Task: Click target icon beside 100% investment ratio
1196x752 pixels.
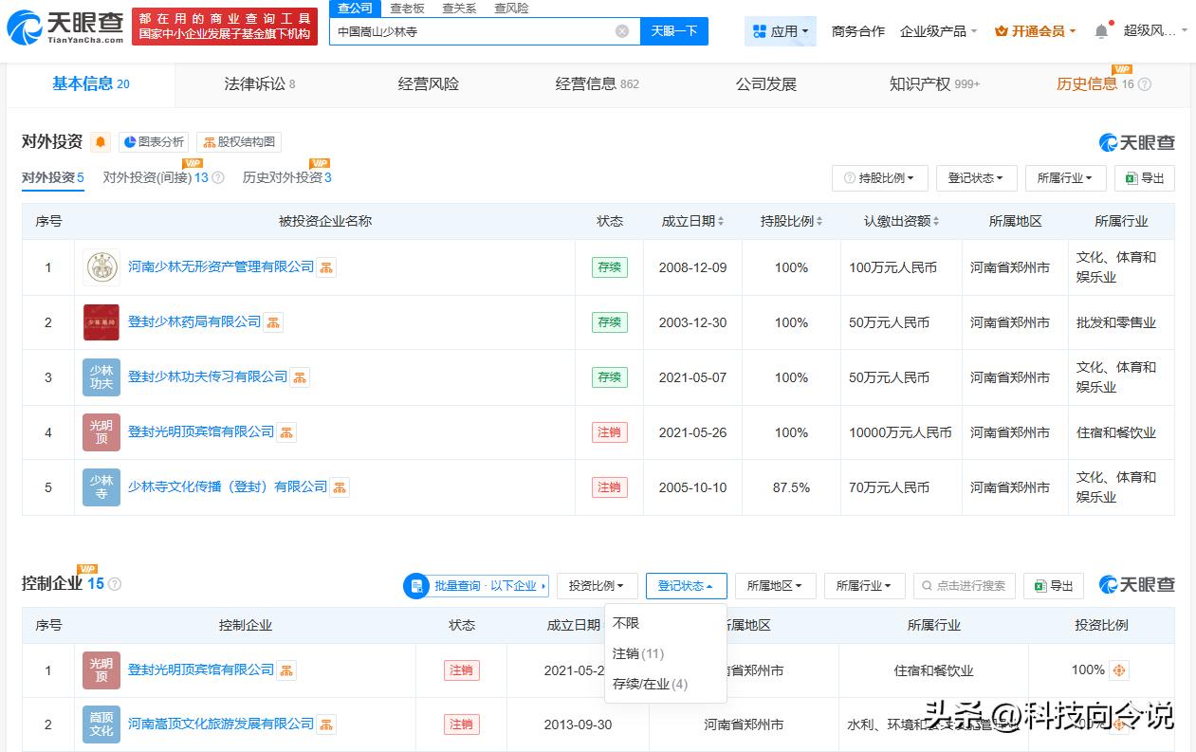Action: 1119,670
